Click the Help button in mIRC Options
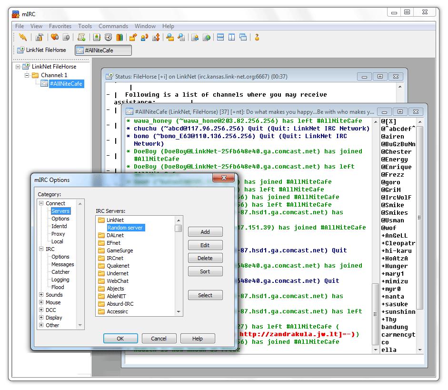The image size is (448, 390). tap(198, 339)
